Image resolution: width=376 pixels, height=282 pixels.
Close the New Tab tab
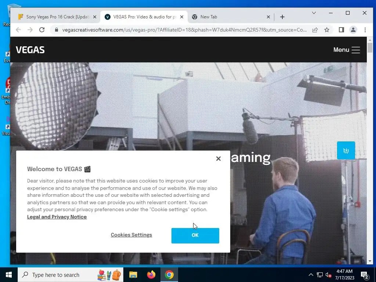[x=268, y=17]
